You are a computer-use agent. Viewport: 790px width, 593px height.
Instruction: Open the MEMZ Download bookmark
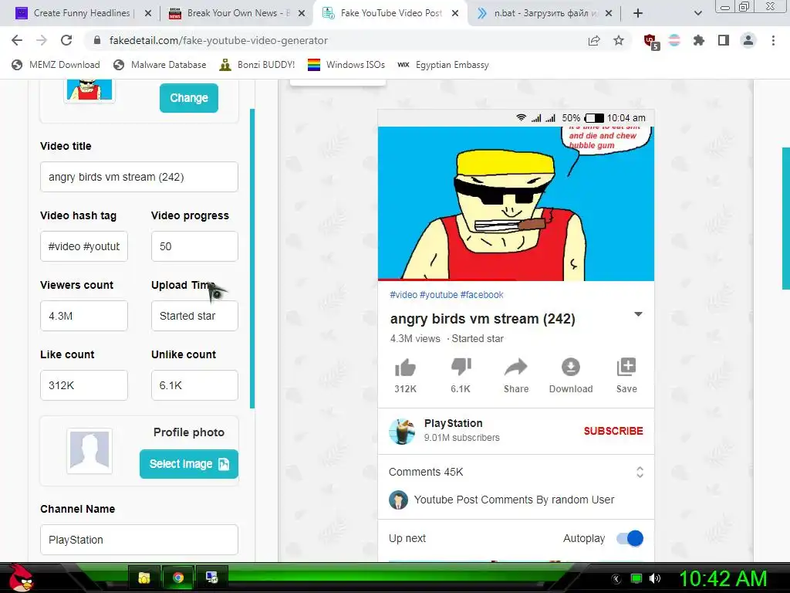(56, 65)
